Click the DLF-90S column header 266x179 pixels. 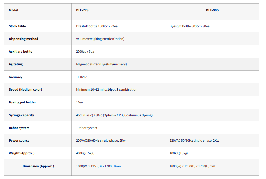(x=212, y=10)
